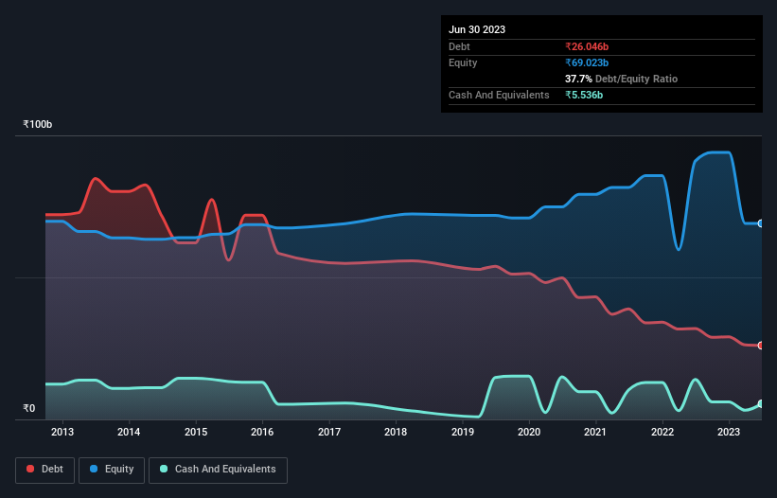
Task: Click the red Debt endpoint marker
Action: coord(761,346)
